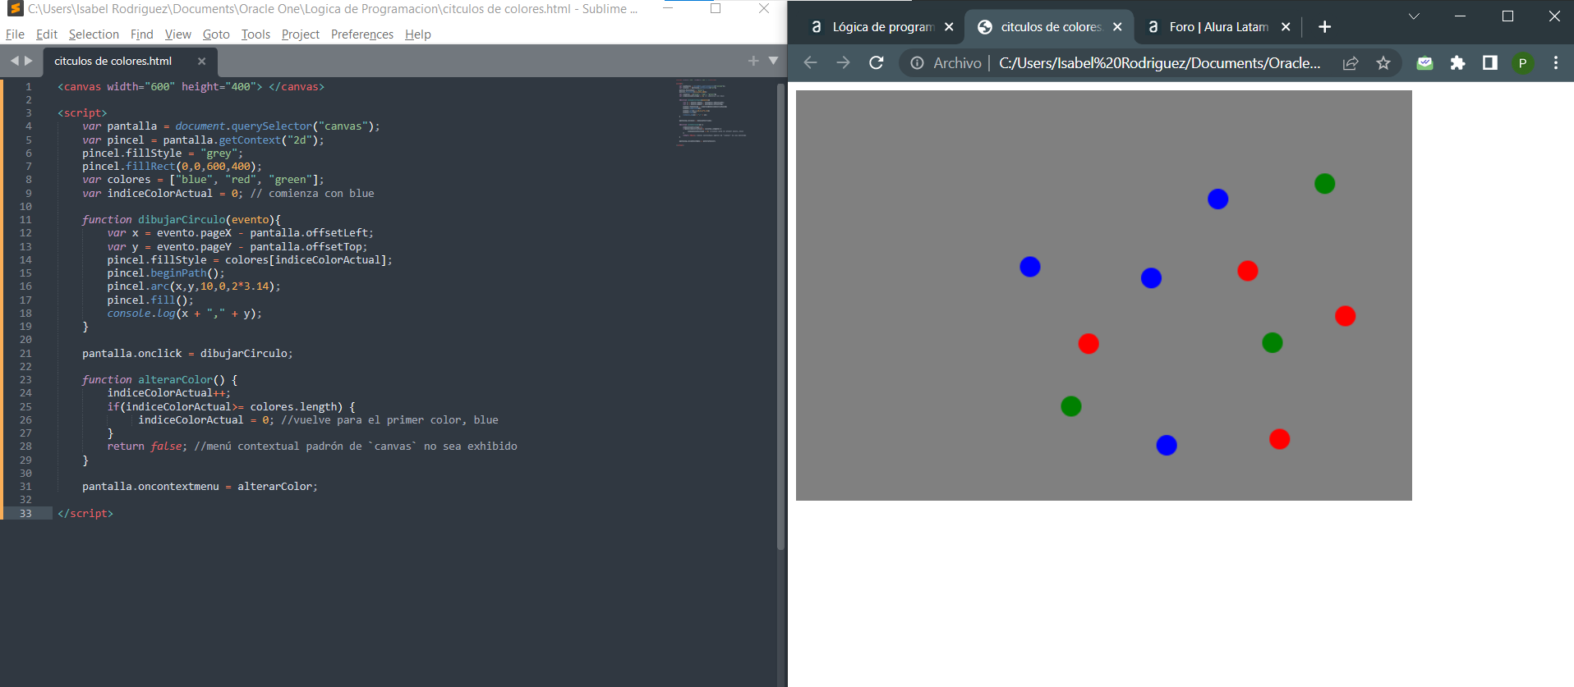Click line number 21 in the gutter
Viewport: 1574px width, 687px height.
tap(25, 353)
